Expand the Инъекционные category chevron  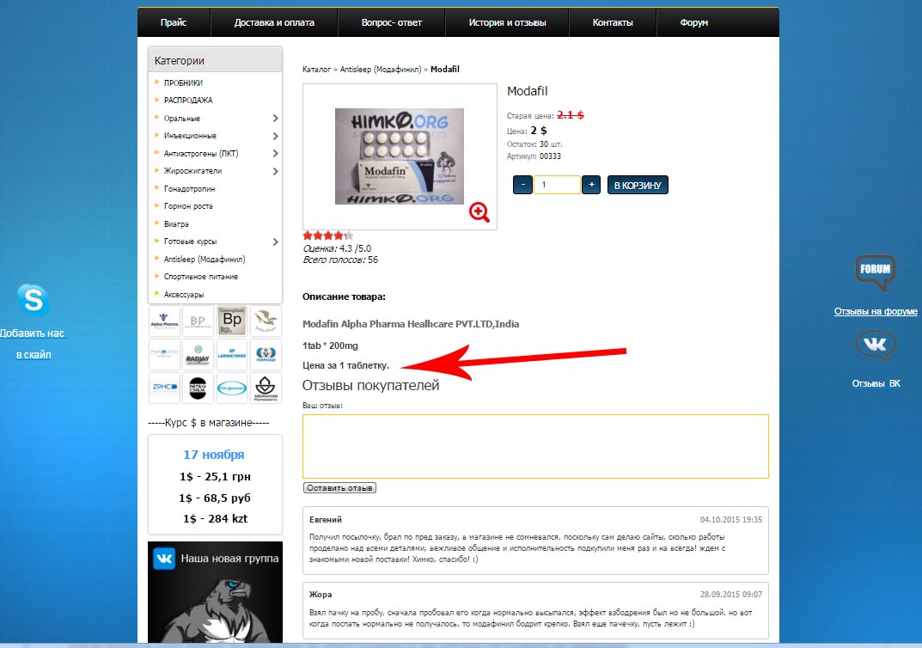[275, 136]
